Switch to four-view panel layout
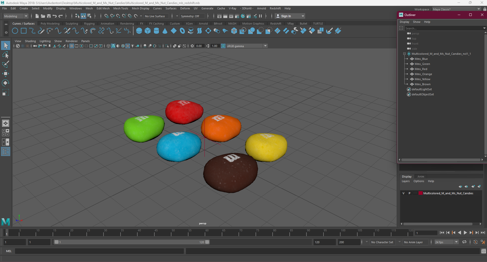 [6, 133]
